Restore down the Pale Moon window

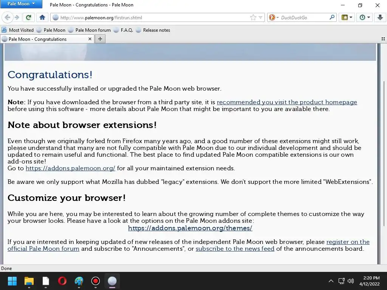360,5
